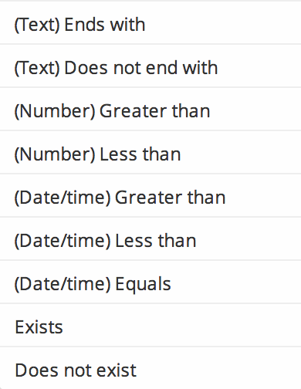
Task: Select the "Exists" condition
Action: click(150, 325)
